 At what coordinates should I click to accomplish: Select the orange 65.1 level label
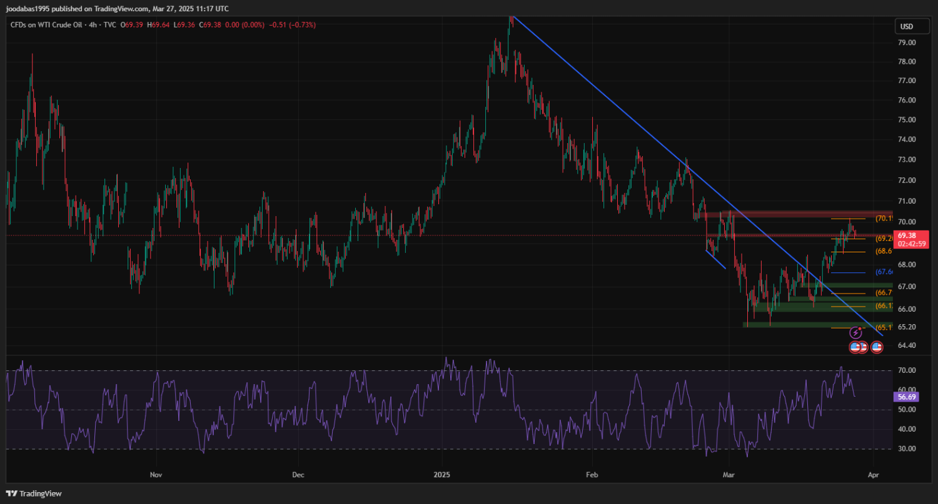(884, 327)
